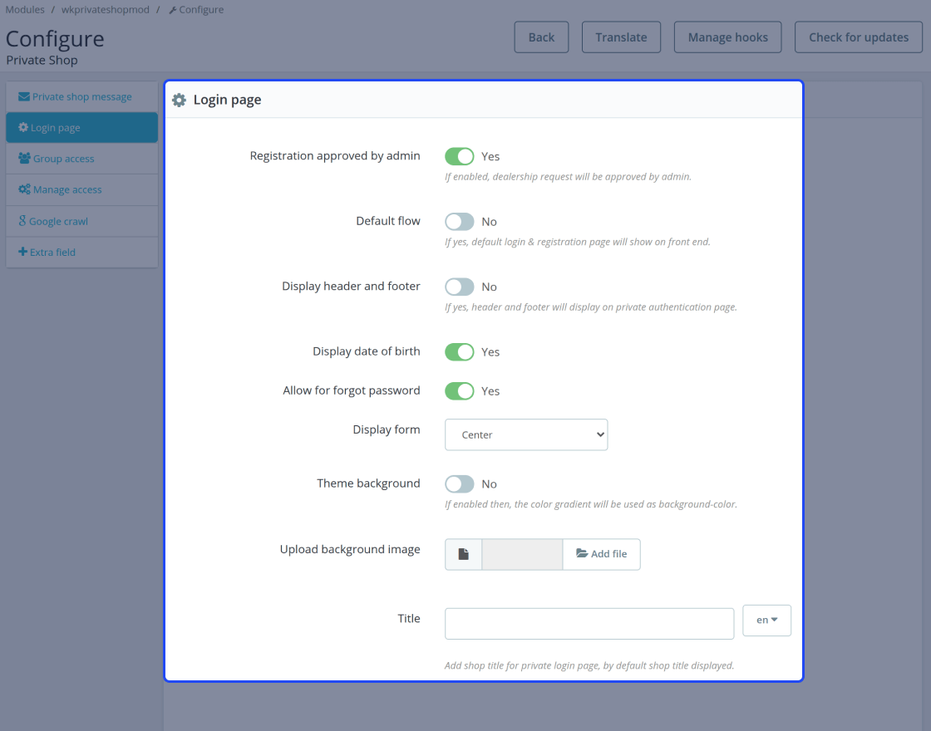
Task: Go to the Manage access tab
Action: coord(82,189)
